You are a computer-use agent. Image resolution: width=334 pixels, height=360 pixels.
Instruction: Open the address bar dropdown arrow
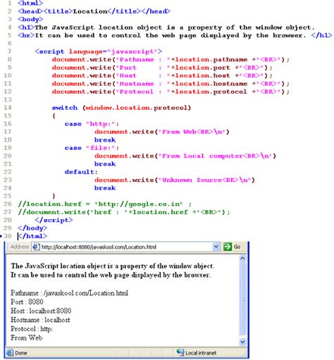[x=216, y=247]
